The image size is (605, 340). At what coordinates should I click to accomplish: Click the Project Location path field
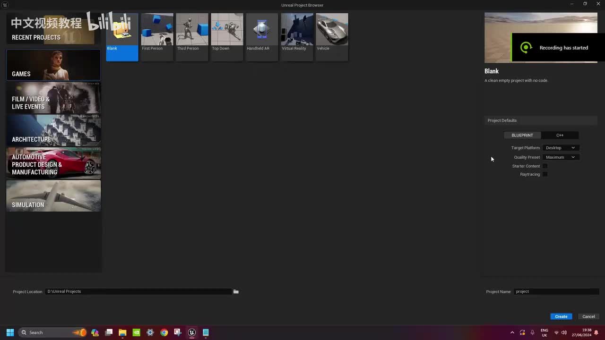point(139,291)
